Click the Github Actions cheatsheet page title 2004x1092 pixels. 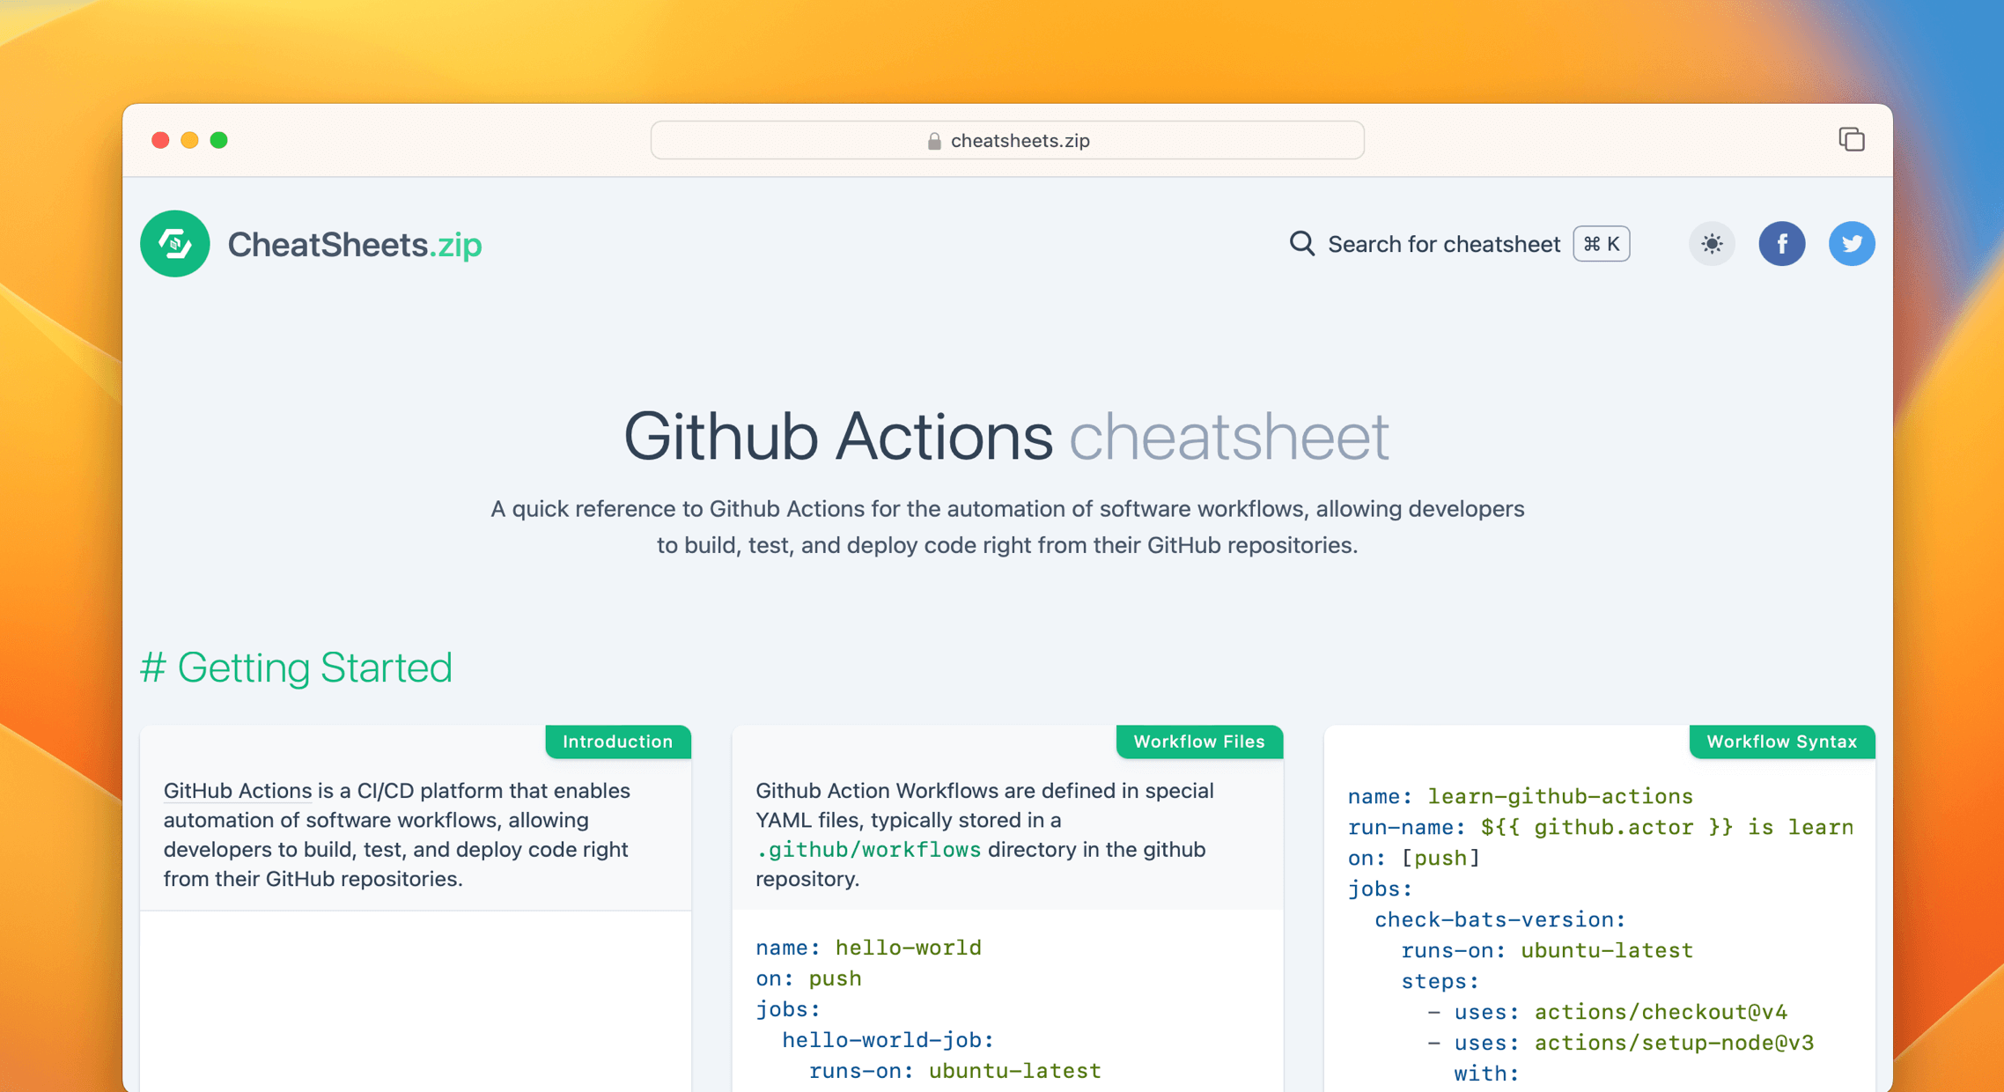(1006, 436)
